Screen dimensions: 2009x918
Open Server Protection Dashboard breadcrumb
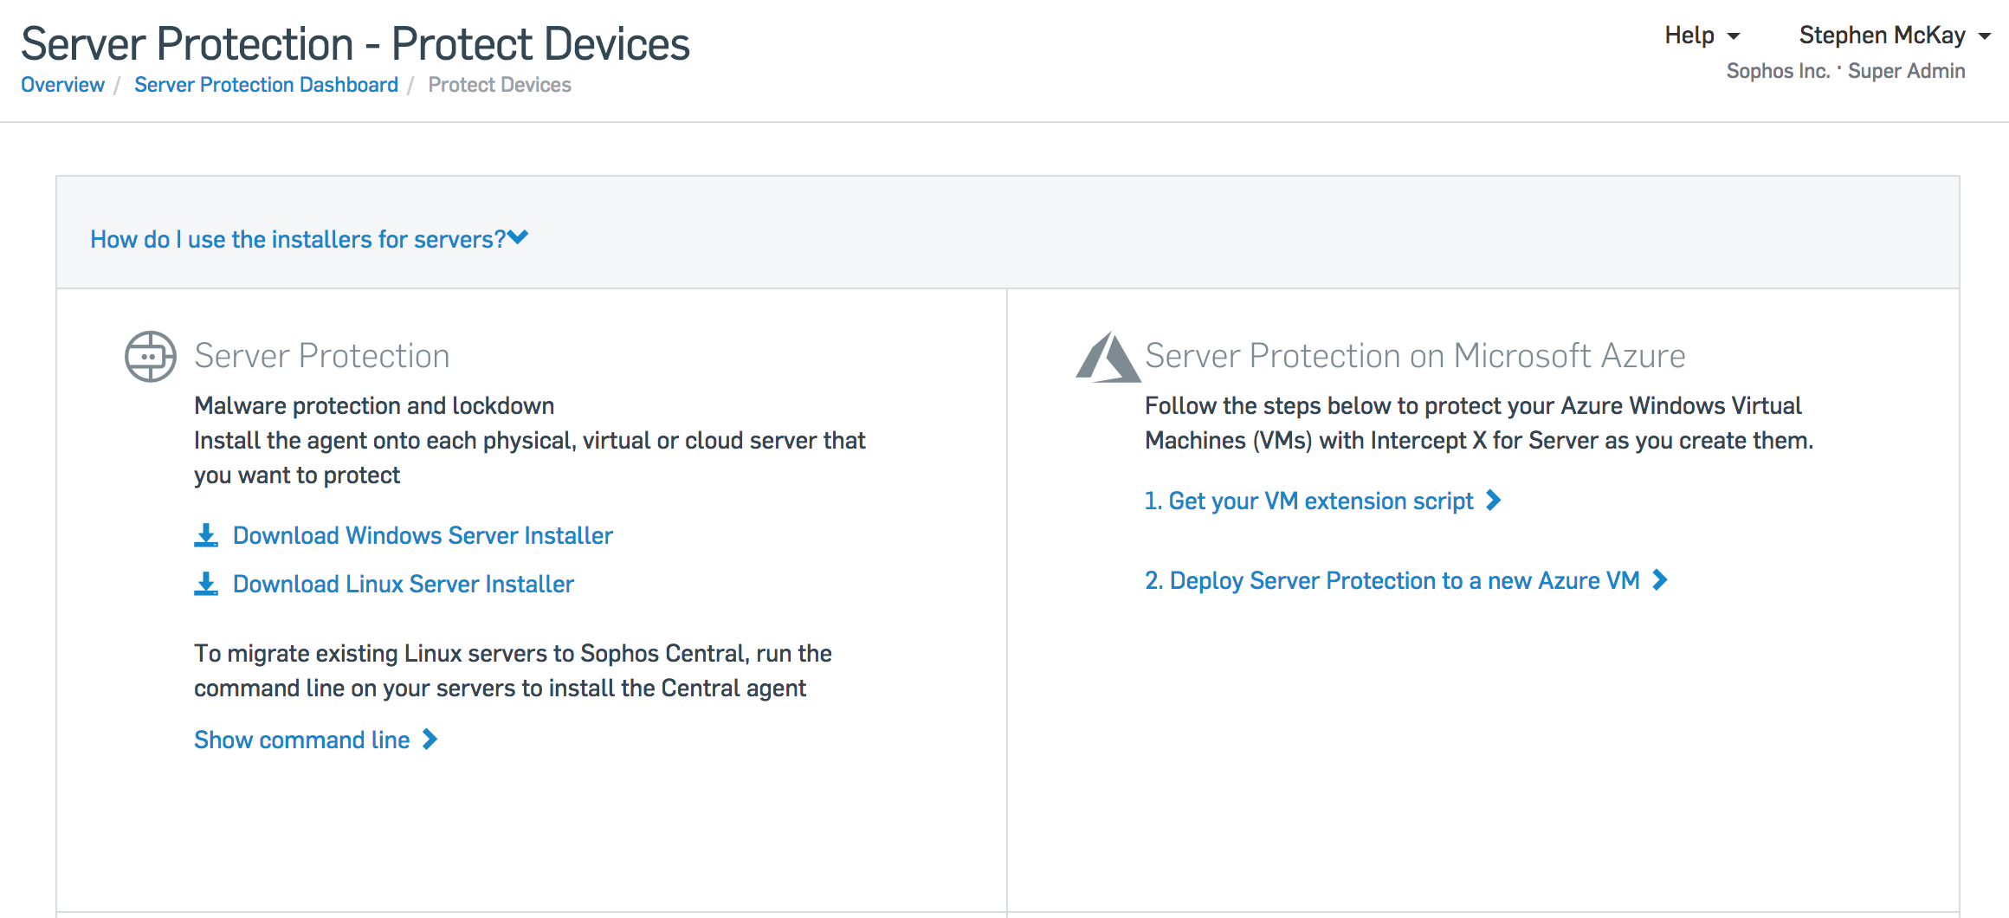(266, 85)
